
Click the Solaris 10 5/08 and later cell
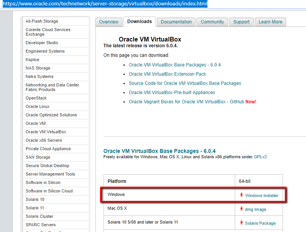click(169, 222)
